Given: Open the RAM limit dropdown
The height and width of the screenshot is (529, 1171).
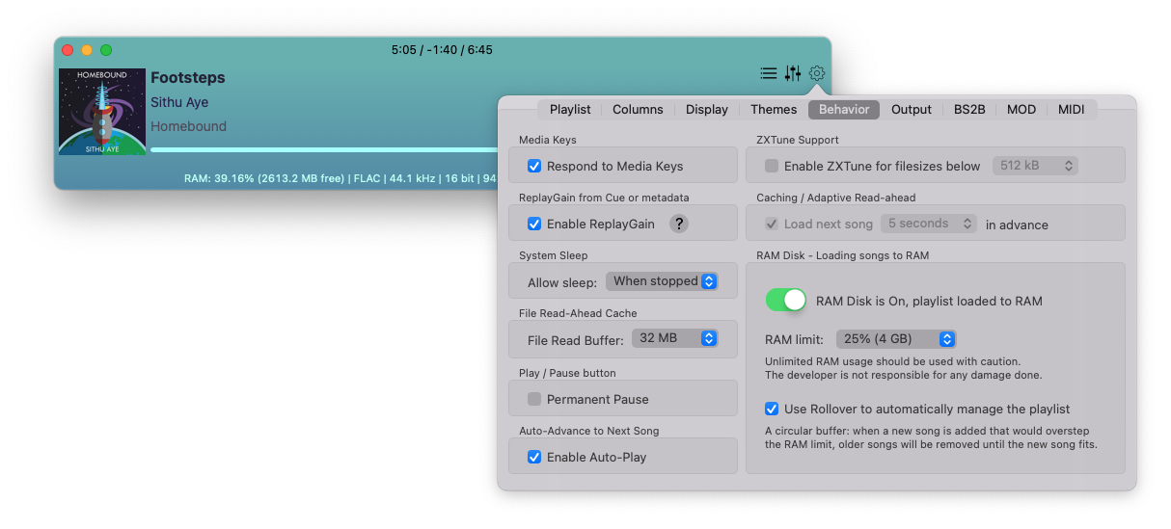Looking at the screenshot, I should point(896,339).
